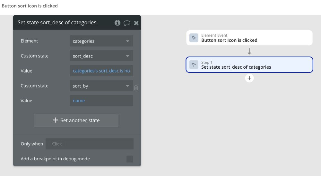The height and width of the screenshot is (176, 321).
Task: Click the arrow connector between event and step
Action: click(249, 51)
